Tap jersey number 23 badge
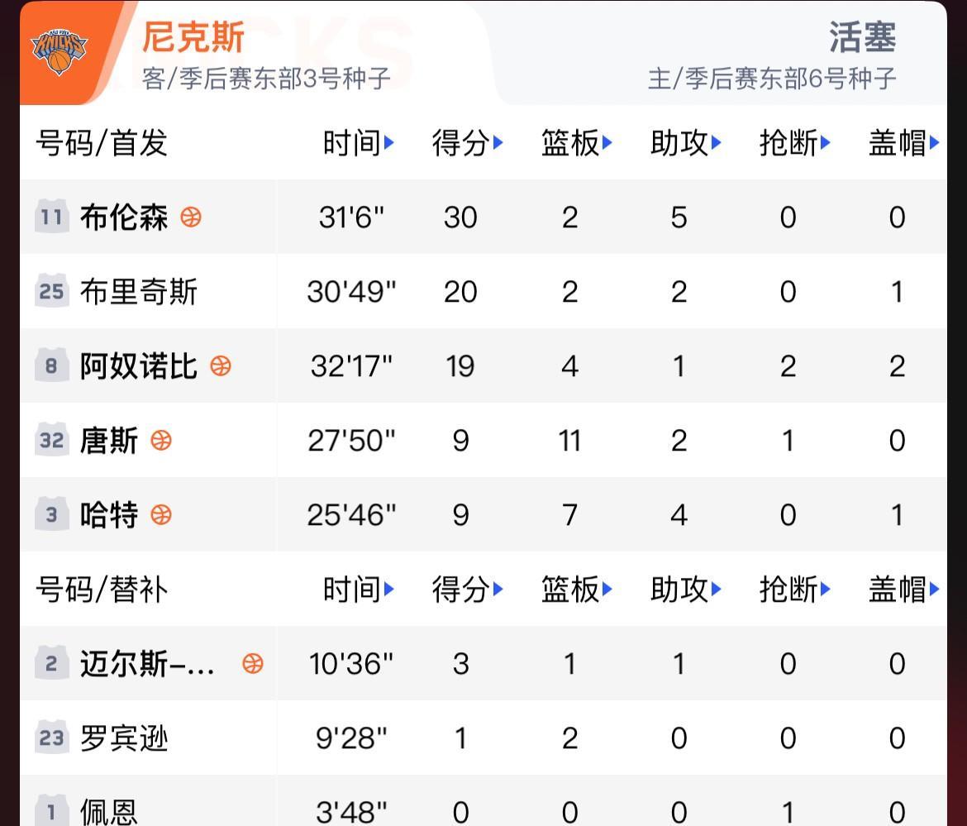The height and width of the screenshot is (826, 967). (x=52, y=738)
